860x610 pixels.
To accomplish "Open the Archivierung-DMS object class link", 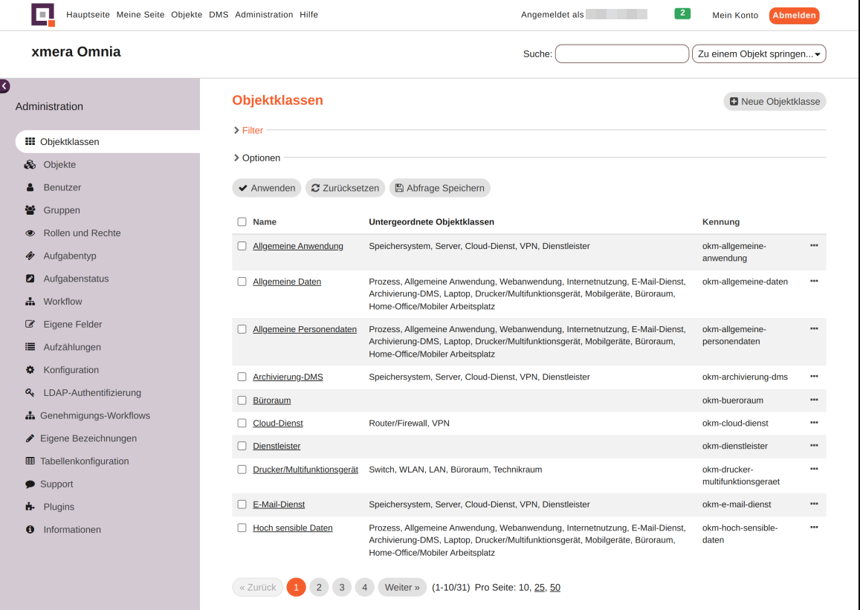I will tap(288, 377).
